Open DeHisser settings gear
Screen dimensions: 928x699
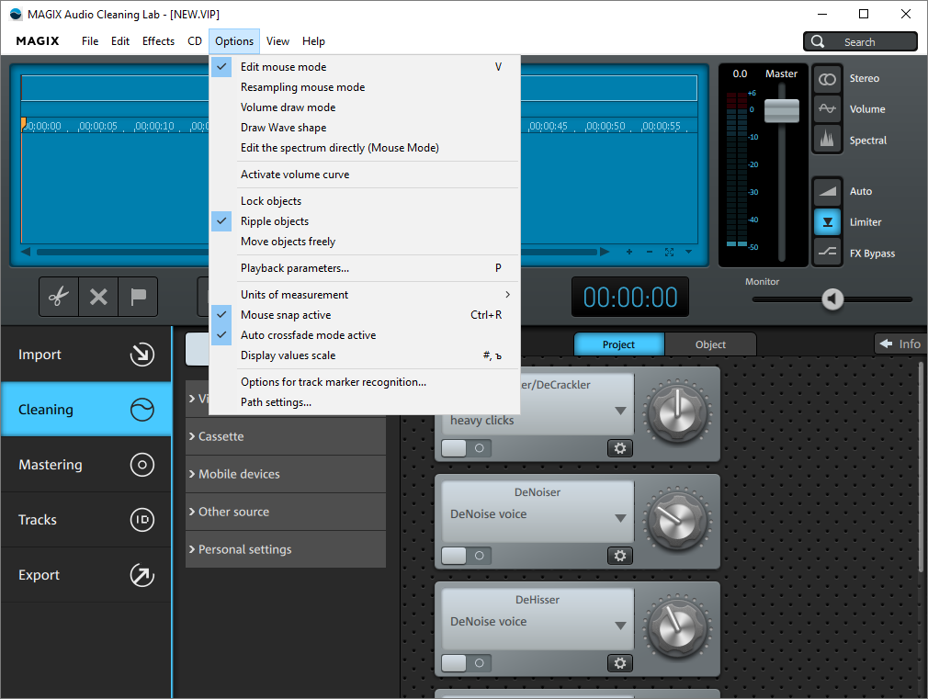(x=619, y=663)
